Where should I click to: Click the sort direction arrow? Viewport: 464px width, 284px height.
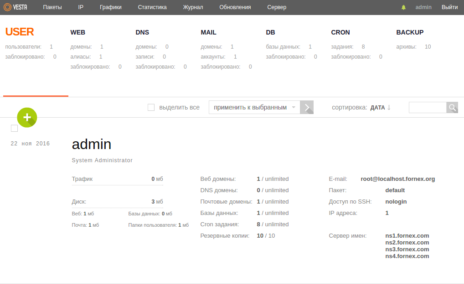tap(389, 108)
